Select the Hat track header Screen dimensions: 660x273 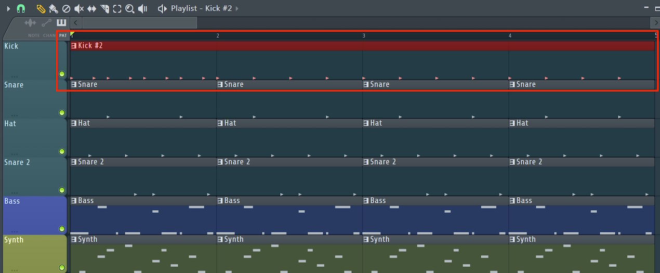[x=35, y=137]
